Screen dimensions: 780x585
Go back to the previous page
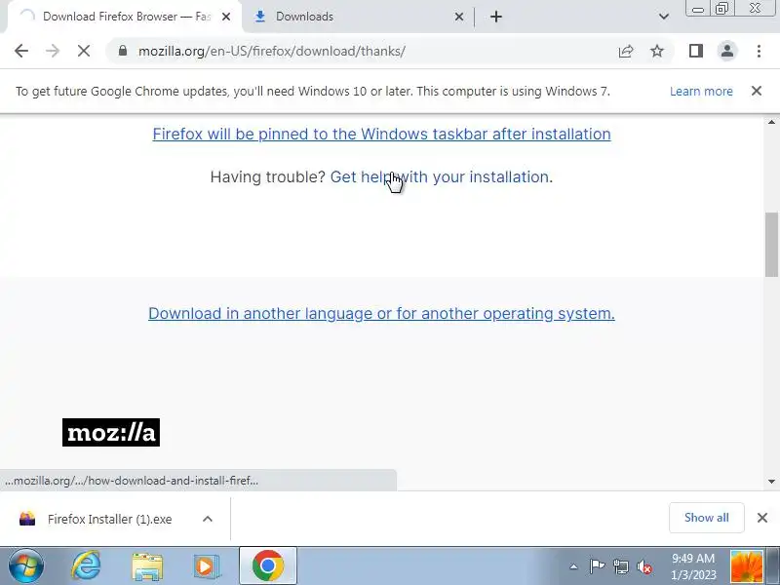(x=21, y=51)
